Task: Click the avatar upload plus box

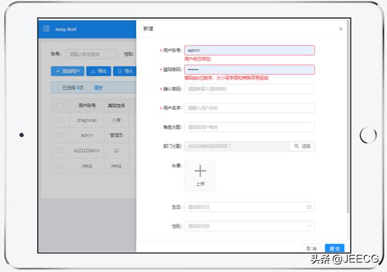Action: tap(200, 175)
